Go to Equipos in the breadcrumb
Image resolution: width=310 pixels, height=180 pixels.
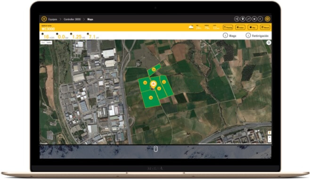53,19
